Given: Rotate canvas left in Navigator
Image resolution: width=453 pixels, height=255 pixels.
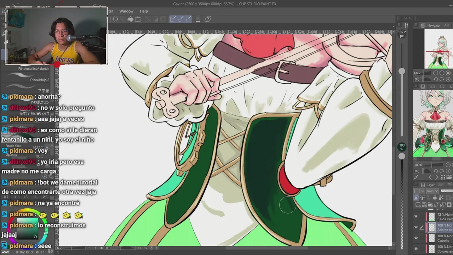Looking at the screenshot, I should [436, 79].
